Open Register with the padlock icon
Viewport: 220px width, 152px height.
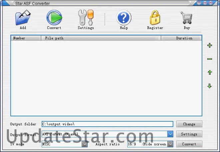coord(155,17)
